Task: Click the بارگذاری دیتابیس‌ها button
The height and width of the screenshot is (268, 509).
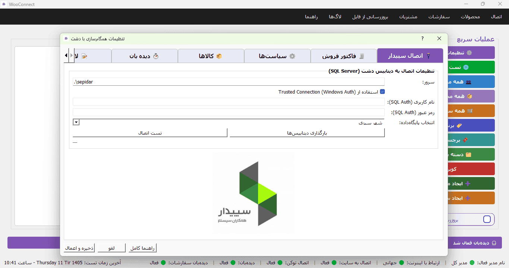Action: tap(307, 133)
